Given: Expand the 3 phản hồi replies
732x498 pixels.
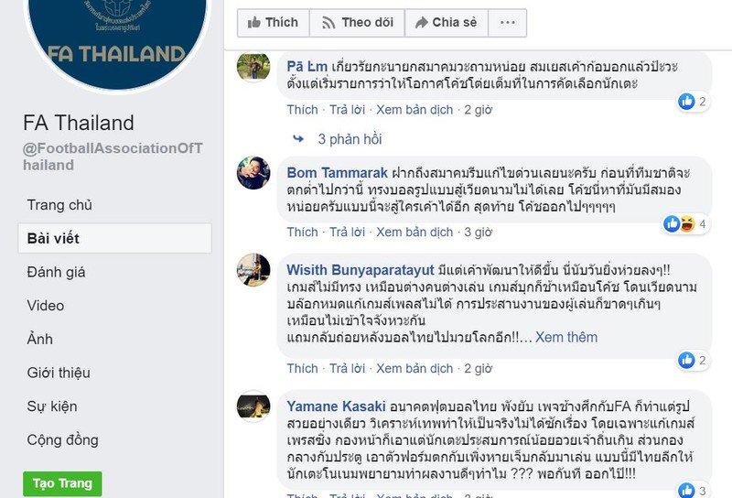Looking at the screenshot, I should 349,139.
